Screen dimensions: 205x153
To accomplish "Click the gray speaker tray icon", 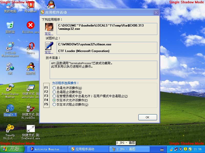I will (181, 149).
